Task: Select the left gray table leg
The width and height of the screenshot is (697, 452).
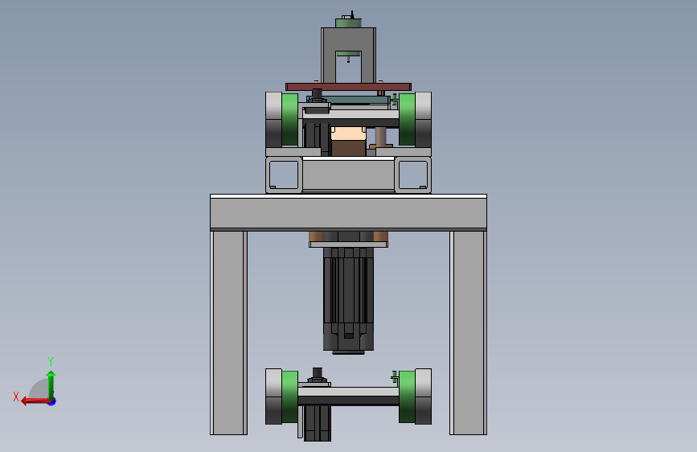Action: point(228,332)
